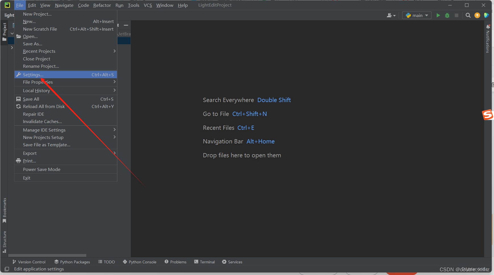Open the Version Control tool window

tap(29, 262)
